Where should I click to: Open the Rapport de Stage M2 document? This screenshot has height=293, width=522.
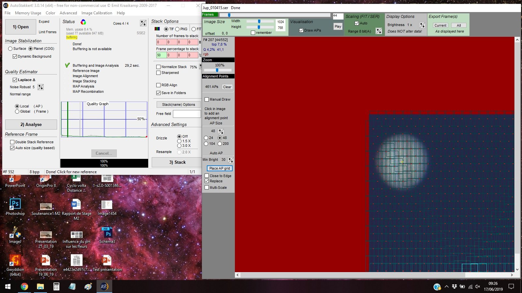click(76, 209)
